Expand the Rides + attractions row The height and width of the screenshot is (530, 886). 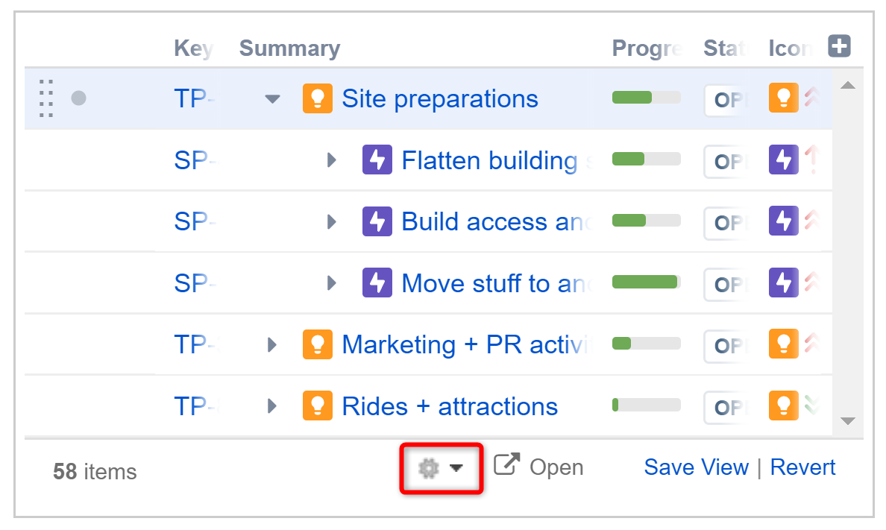pos(271,406)
